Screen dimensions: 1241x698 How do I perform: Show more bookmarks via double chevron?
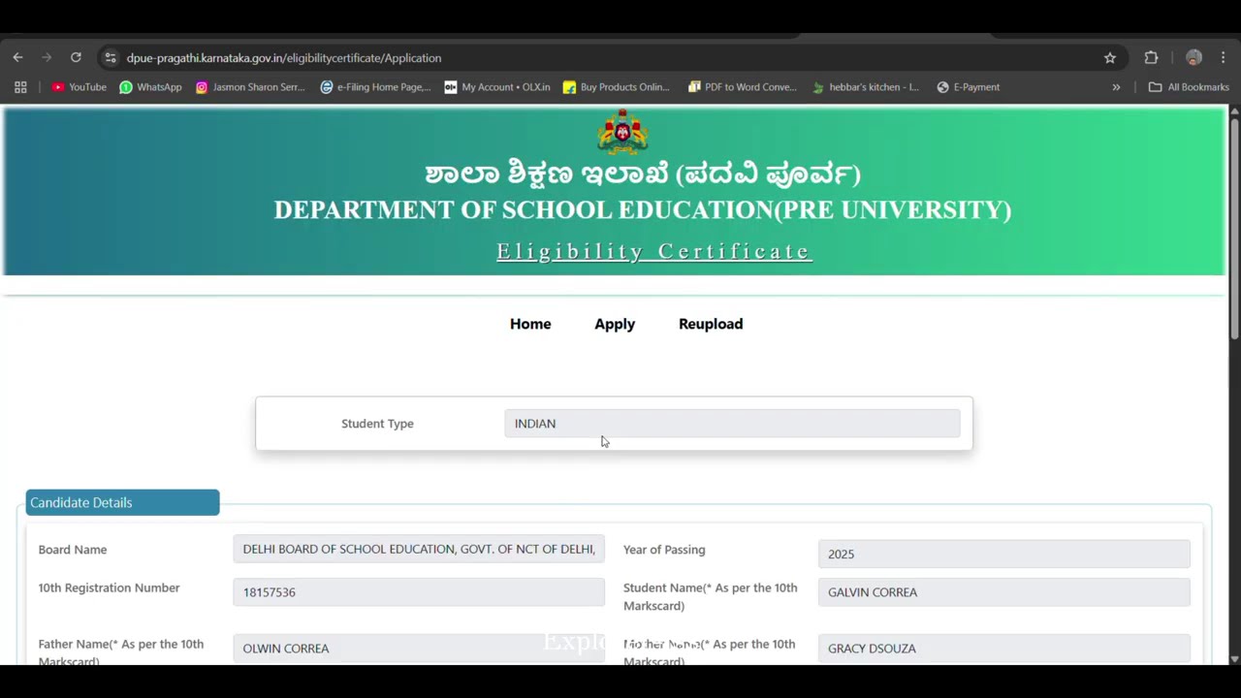coord(1116,87)
